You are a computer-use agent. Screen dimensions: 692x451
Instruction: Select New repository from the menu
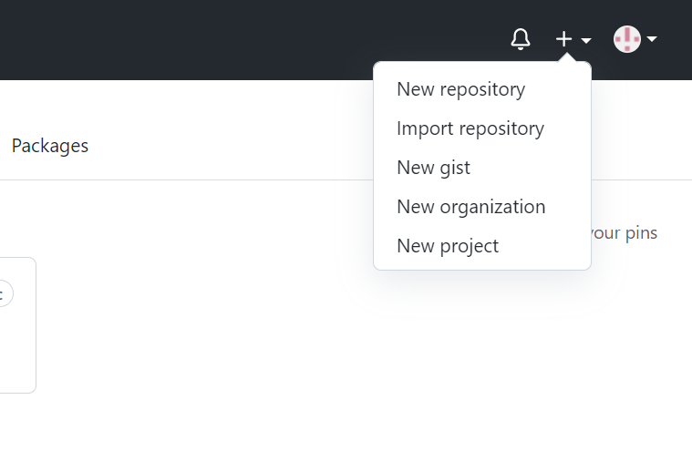[x=460, y=89]
